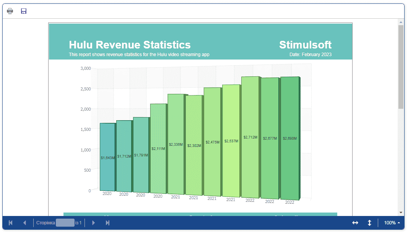
Task: Click the Save report icon
Action: point(24,11)
